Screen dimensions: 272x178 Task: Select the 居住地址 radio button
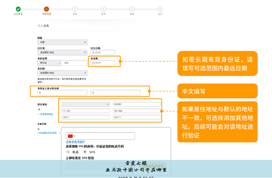39,110
